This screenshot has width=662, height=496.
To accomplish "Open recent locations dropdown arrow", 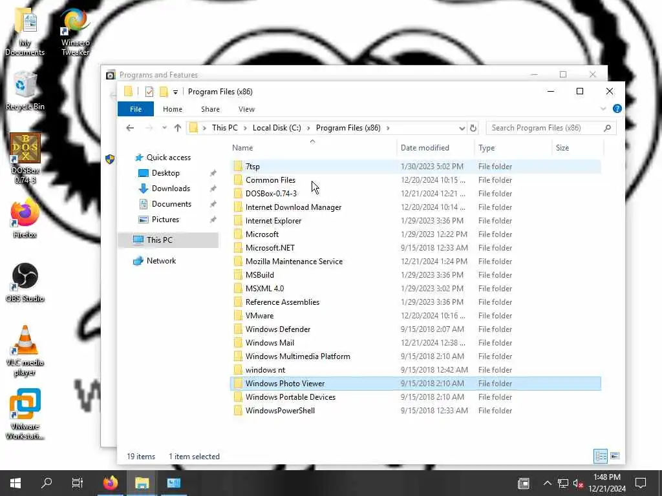I will (x=164, y=128).
